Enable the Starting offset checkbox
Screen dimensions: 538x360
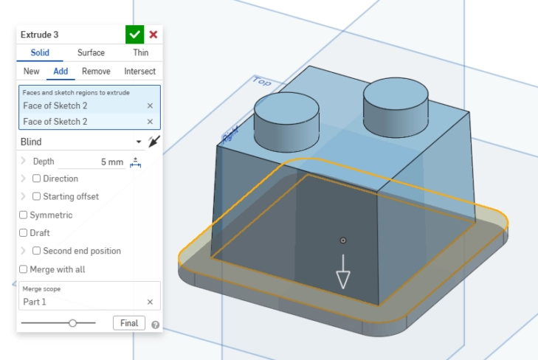tap(36, 196)
